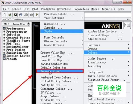This screenshot has height=104, width=133.
Task: Choose Create Color Map entry
Action: tap(60, 53)
